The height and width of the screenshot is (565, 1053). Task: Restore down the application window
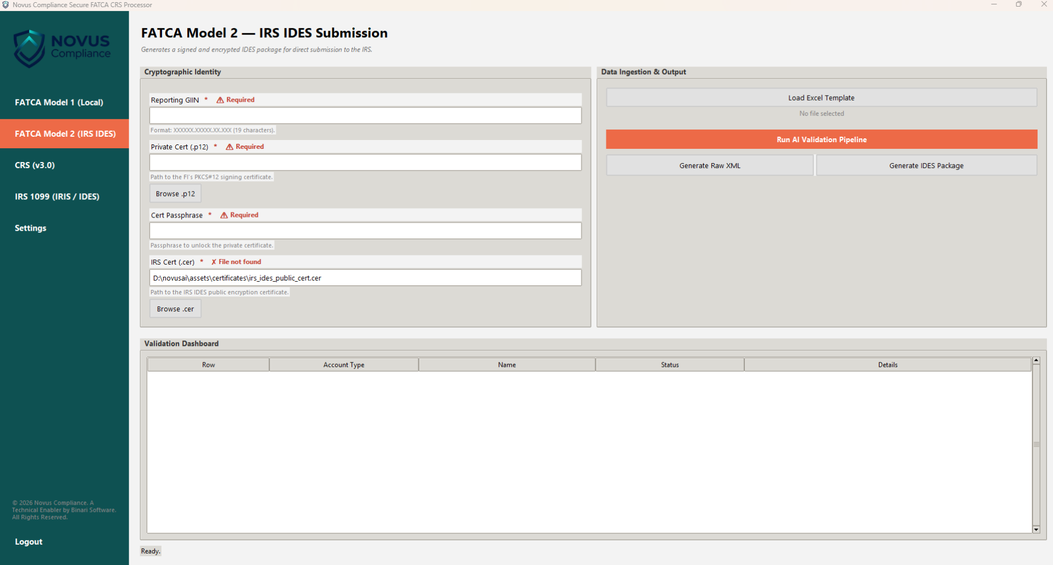[1018, 4]
